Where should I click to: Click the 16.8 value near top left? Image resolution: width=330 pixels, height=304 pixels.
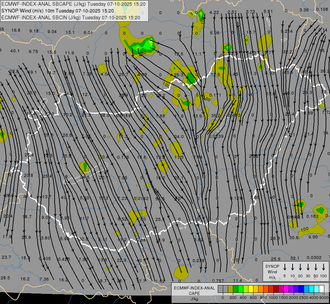coord(16,30)
